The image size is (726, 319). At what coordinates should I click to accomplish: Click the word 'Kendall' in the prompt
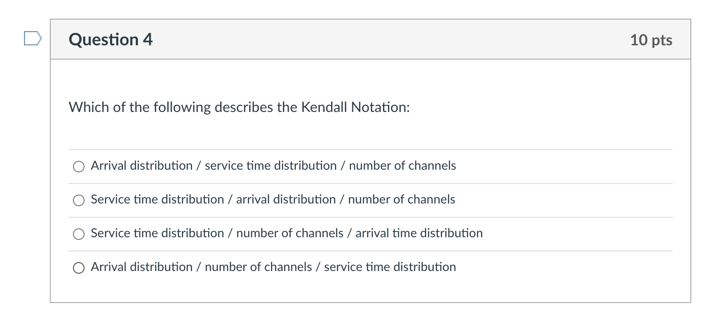pos(324,108)
